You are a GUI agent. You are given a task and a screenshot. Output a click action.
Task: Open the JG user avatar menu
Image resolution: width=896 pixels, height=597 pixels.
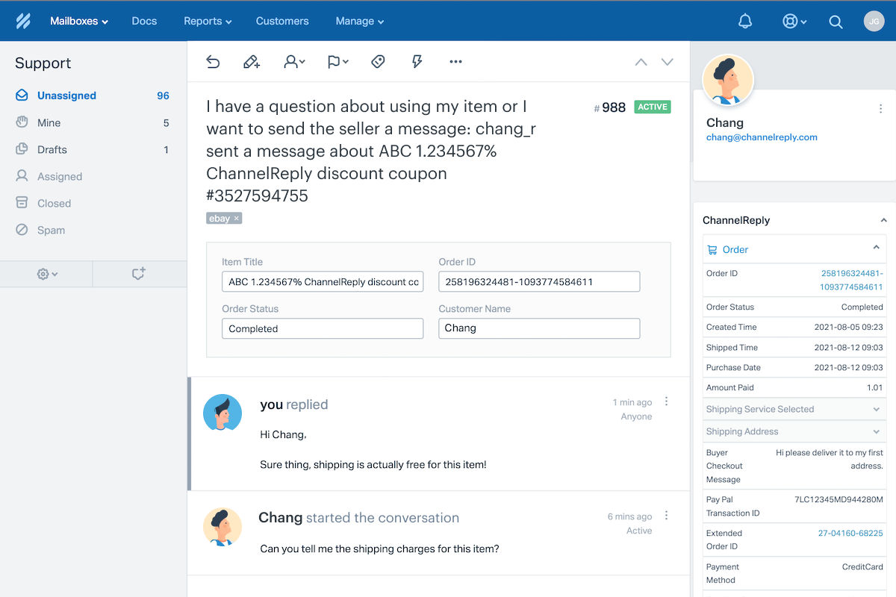(874, 21)
